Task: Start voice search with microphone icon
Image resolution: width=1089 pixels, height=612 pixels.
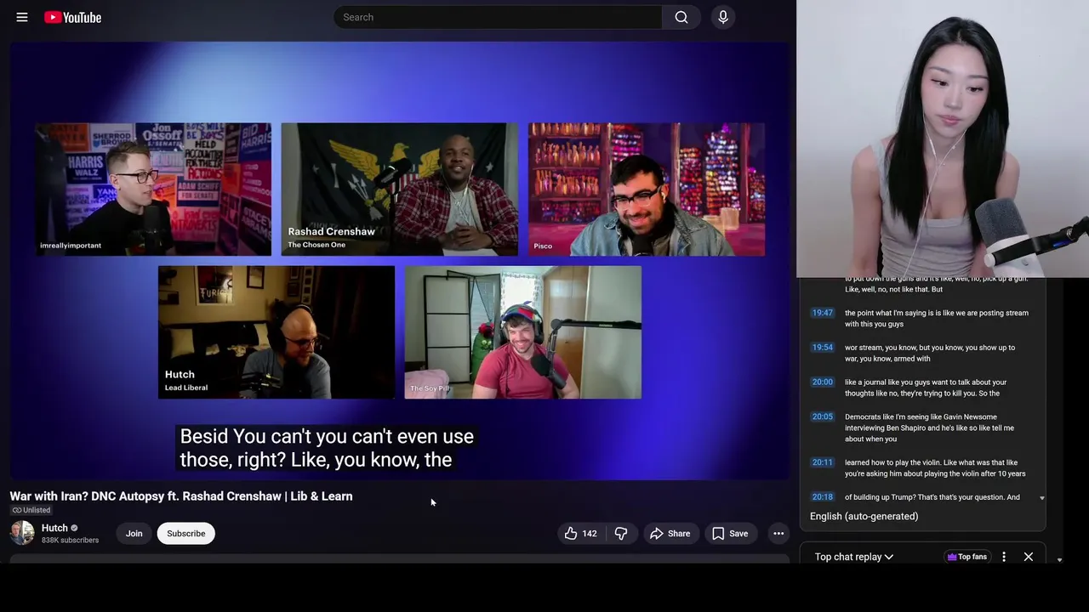Action: (723, 17)
